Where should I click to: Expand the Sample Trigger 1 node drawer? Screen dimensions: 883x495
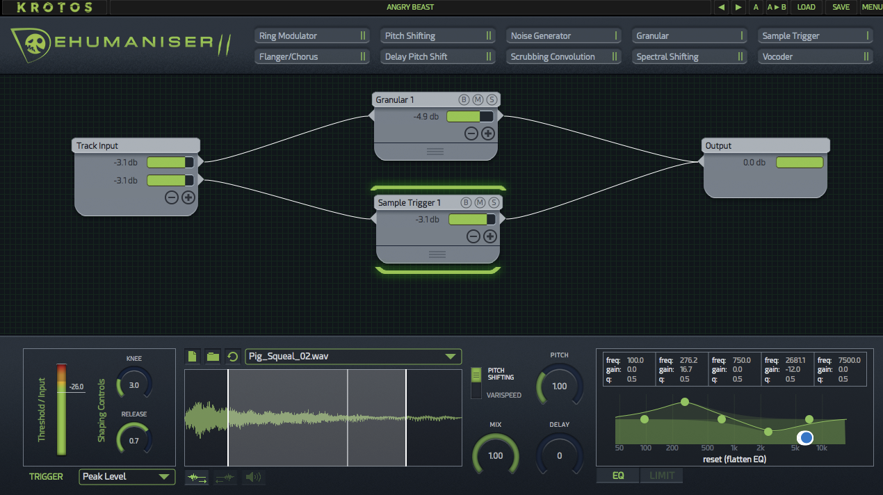(436, 254)
